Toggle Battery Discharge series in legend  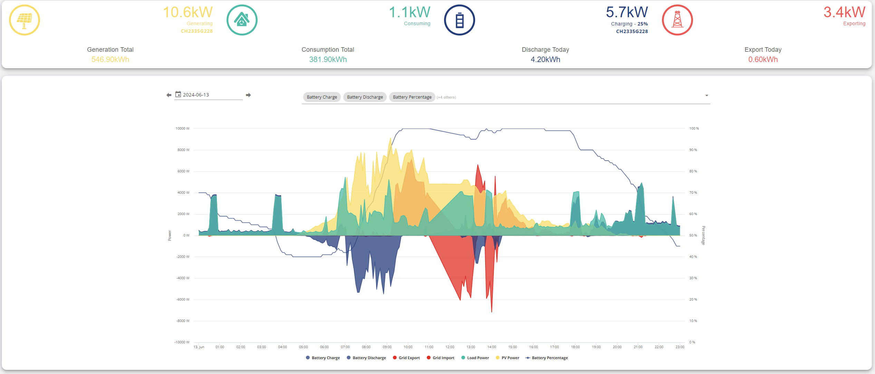(x=366, y=358)
